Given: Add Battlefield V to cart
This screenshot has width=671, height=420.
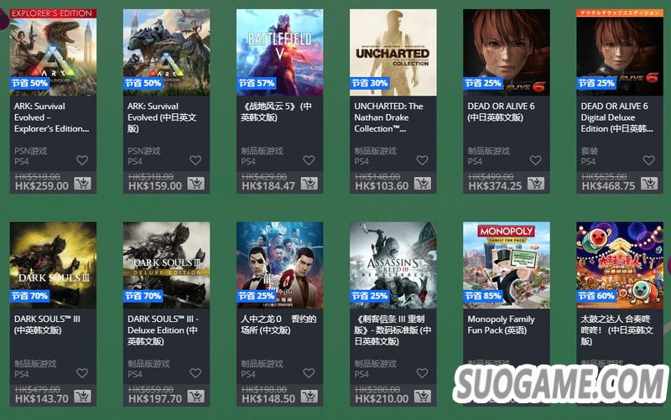Looking at the screenshot, I should pos(309,184).
